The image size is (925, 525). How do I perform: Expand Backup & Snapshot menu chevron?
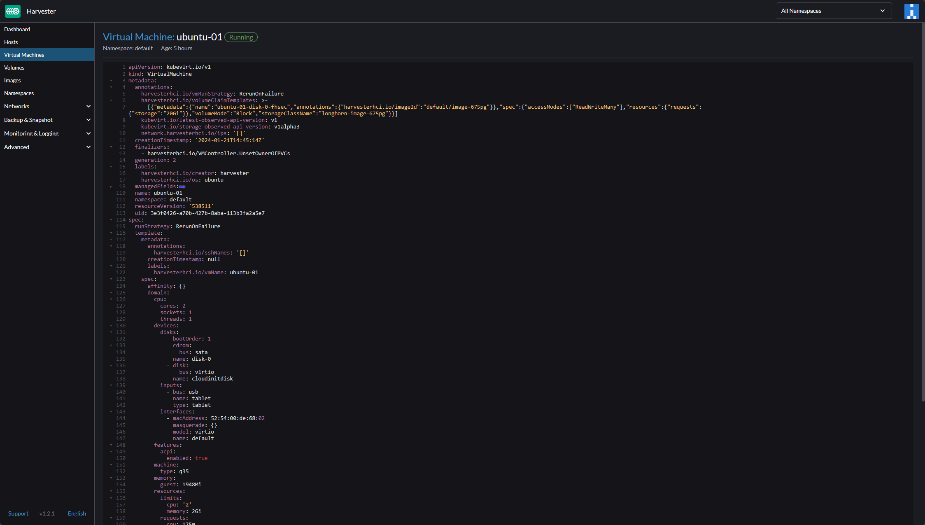pos(88,120)
